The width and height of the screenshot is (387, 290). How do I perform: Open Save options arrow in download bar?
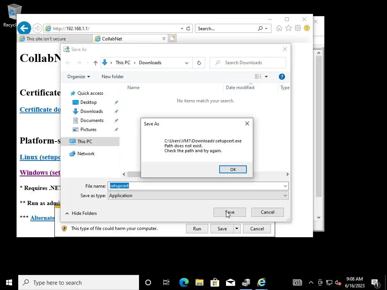point(237,228)
